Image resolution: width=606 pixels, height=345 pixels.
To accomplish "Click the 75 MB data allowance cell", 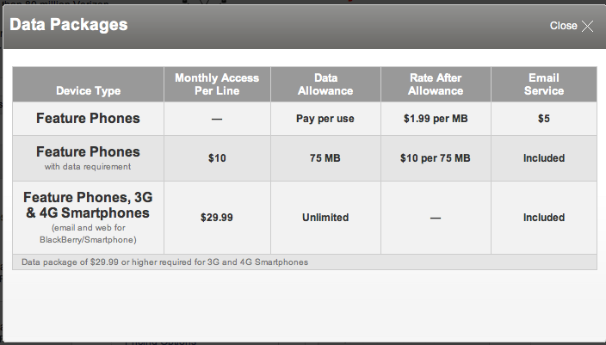I will point(325,158).
